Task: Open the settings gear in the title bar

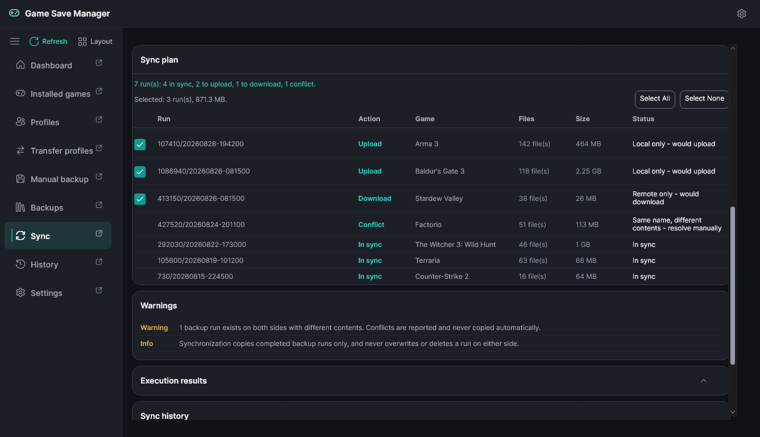Action: (741, 14)
